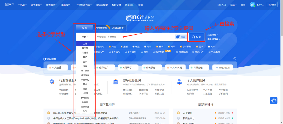
Task: Click the 个人用户服务 person icon
Action: tap(179, 82)
